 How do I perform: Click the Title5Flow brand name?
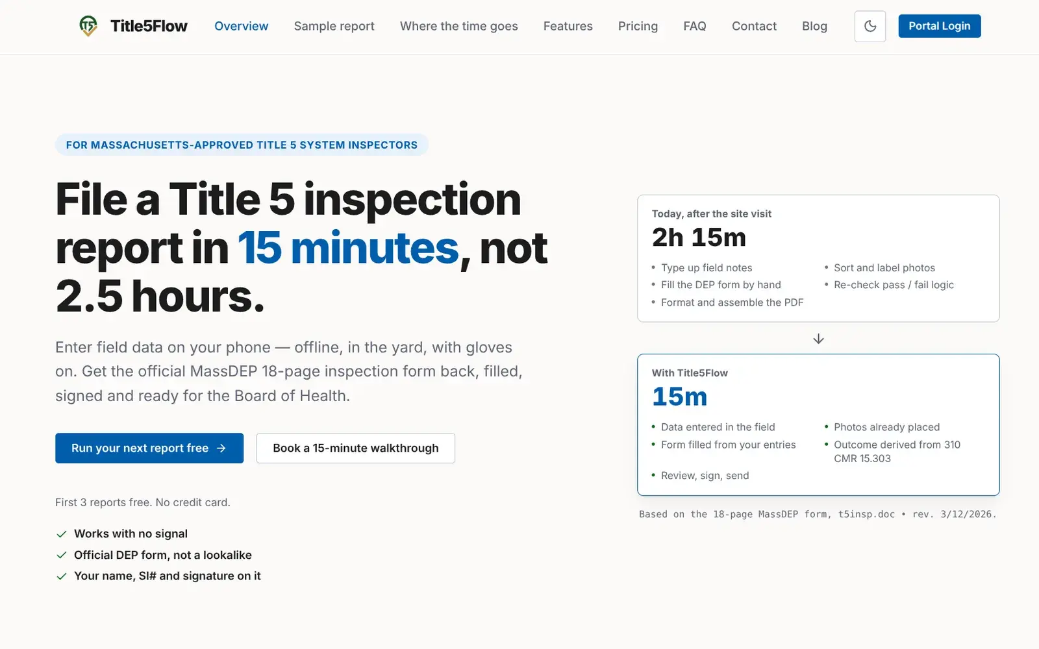click(x=149, y=26)
